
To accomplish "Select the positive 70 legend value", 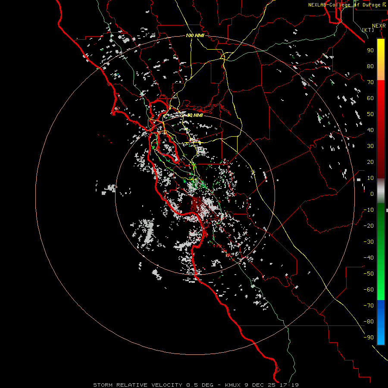I will [370, 82].
